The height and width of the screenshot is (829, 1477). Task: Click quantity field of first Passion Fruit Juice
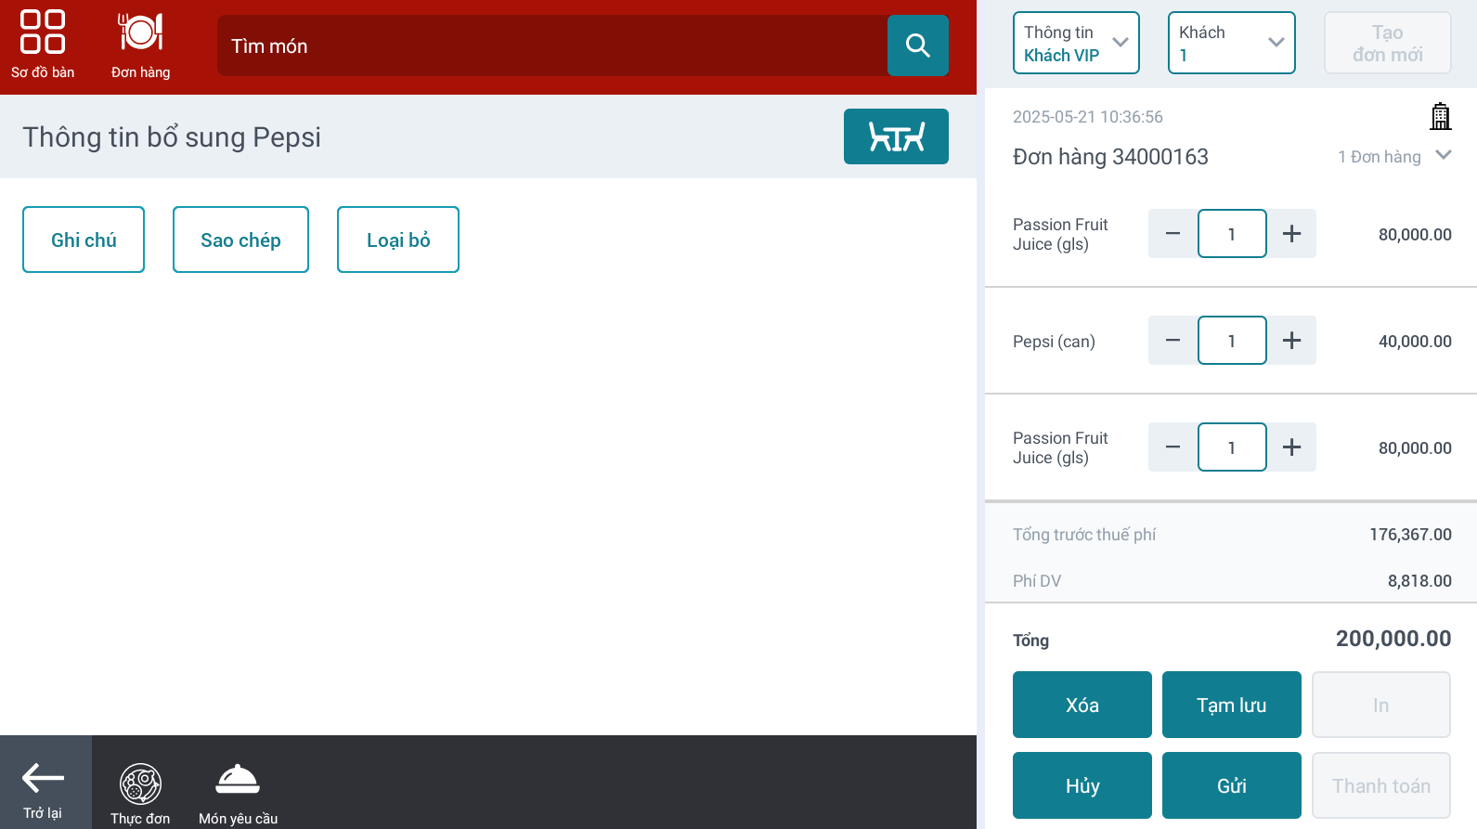point(1232,234)
